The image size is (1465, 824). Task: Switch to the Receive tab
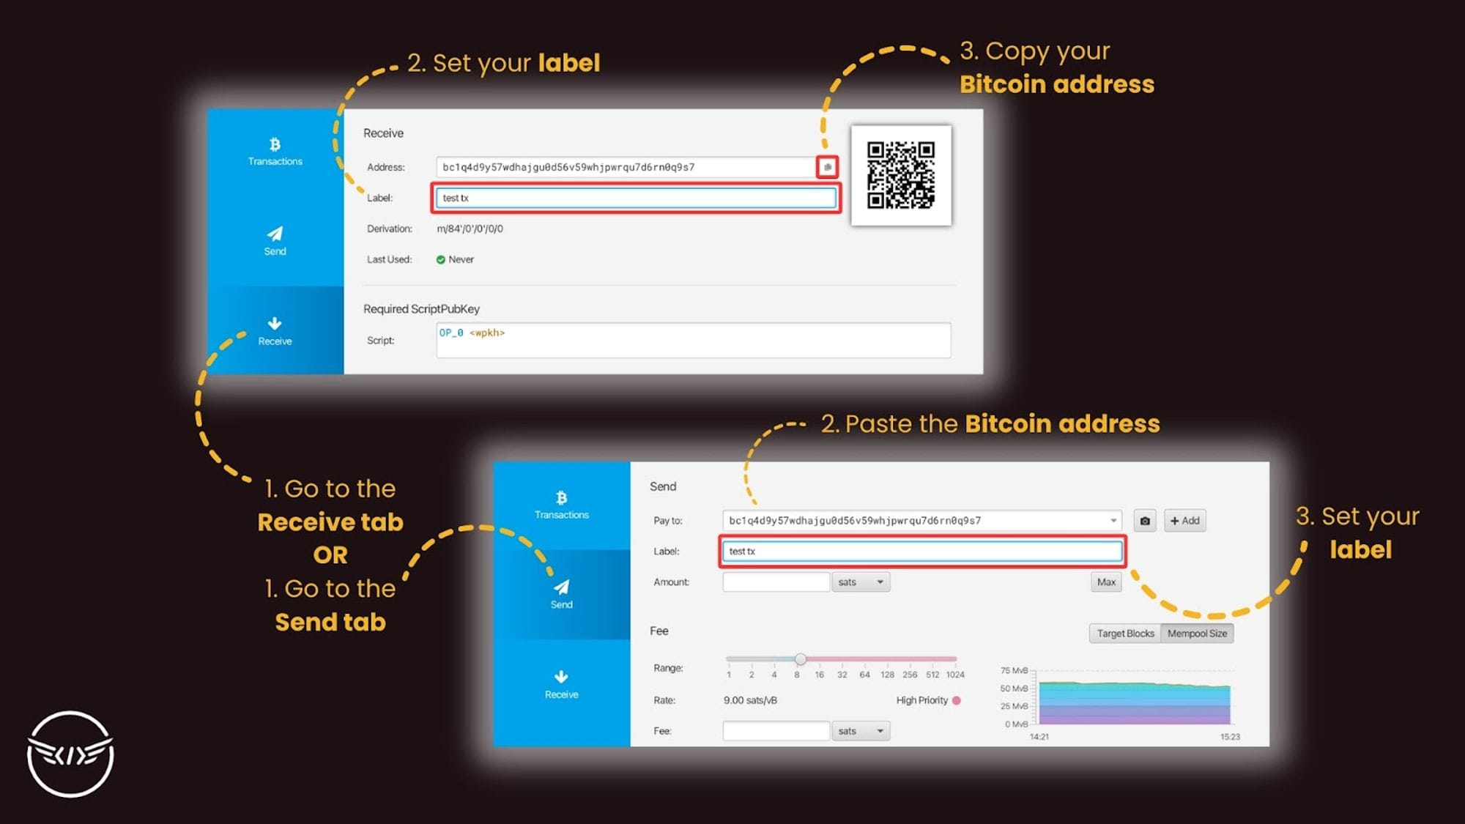(x=275, y=332)
